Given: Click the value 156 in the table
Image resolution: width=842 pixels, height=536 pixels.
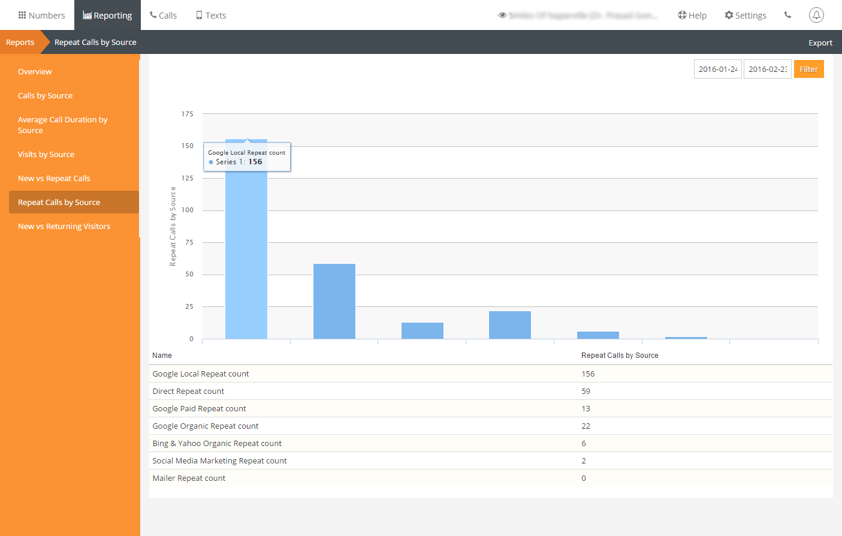Looking at the screenshot, I should tap(588, 374).
